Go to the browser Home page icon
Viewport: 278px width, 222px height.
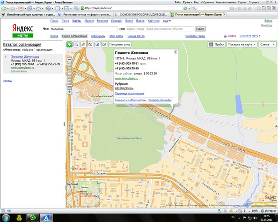[38, 8]
